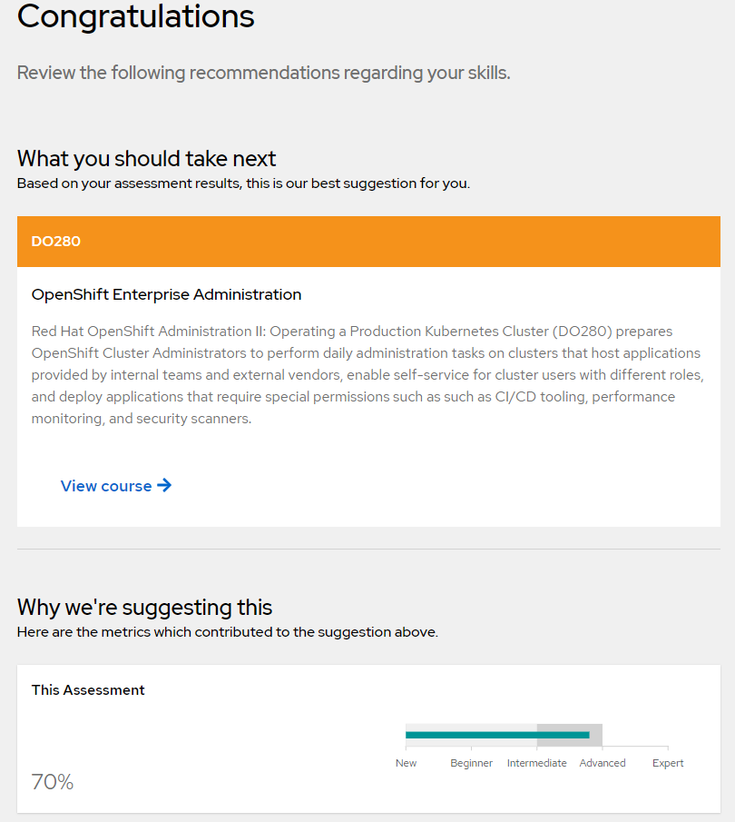This screenshot has height=822, width=735.
Task: Click the What you should take next heading
Action: (146, 159)
